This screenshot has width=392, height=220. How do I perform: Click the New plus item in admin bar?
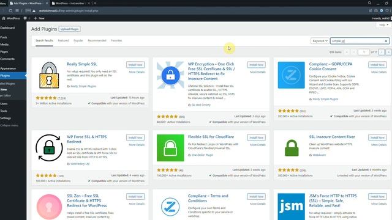(39, 18)
